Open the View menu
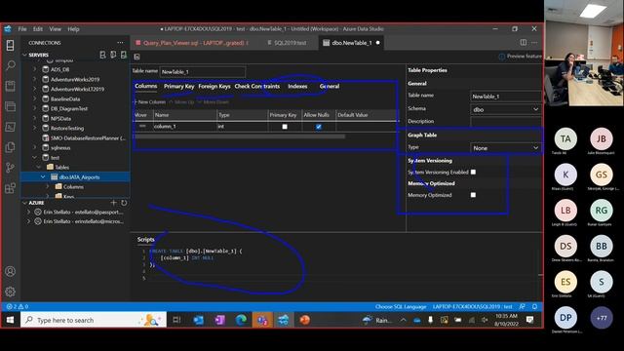624x351 pixels. [55, 29]
